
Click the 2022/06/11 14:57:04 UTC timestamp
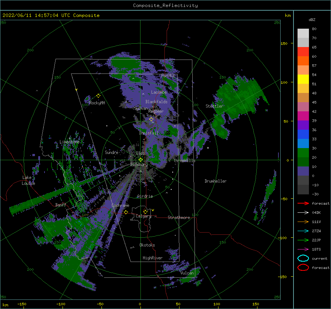51,15
